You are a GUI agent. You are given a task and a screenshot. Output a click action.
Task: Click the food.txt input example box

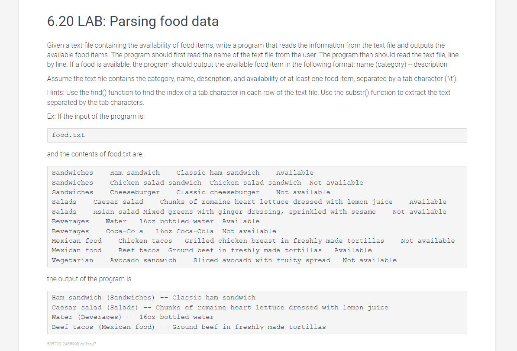click(257, 135)
